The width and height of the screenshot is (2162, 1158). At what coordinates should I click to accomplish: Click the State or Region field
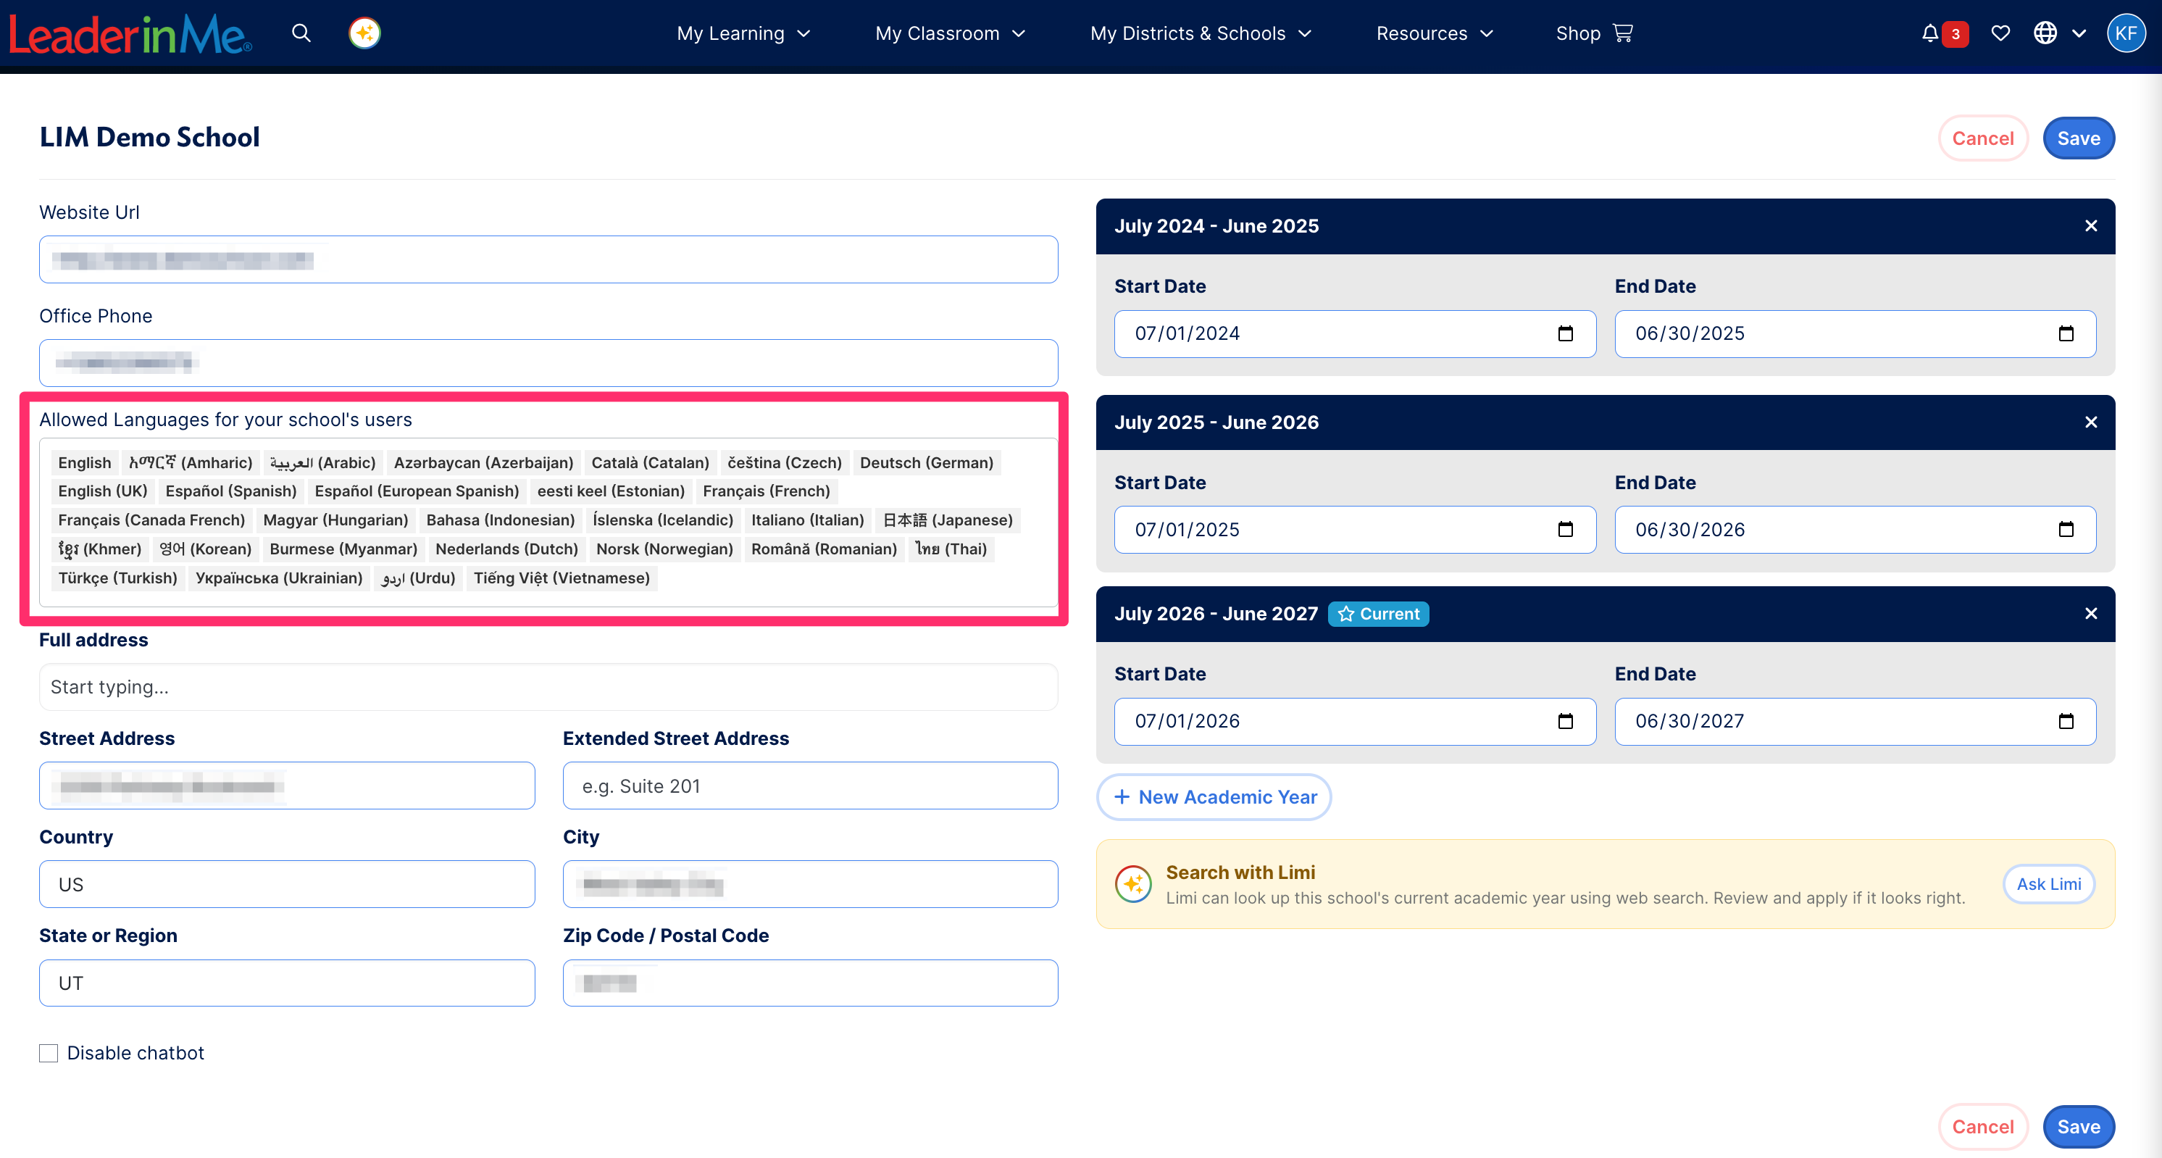point(287,983)
